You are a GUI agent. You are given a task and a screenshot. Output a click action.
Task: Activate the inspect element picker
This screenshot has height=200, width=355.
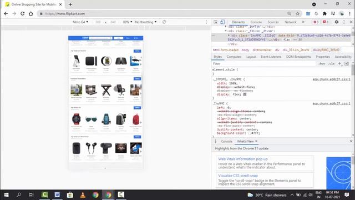(x=216, y=22)
